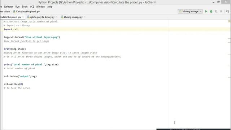Click the comment "# total number of pixel"

[x=19, y=68]
